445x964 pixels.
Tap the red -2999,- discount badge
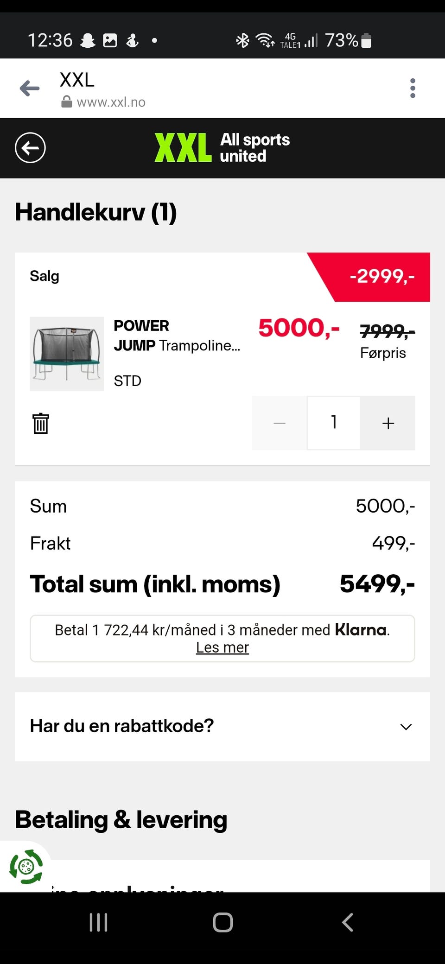[382, 276]
